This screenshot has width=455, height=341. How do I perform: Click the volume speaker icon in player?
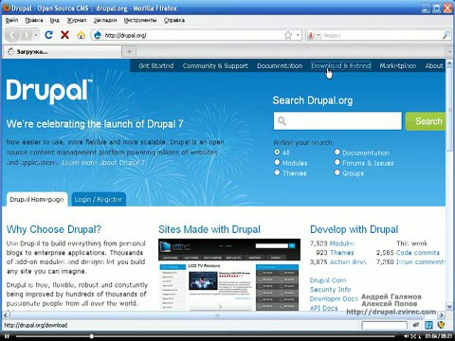[x=406, y=336]
